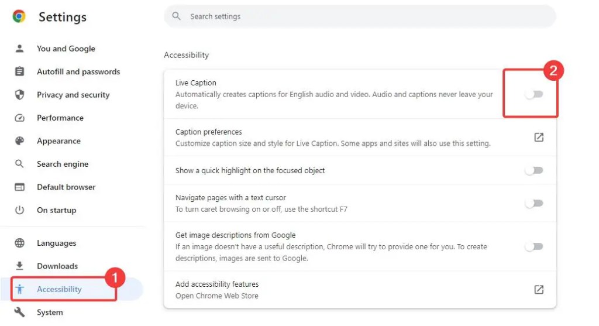This screenshot has height=326, width=599.
Task: Click the clipboard icon for Autofill and passwords
Action: pos(19,71)
